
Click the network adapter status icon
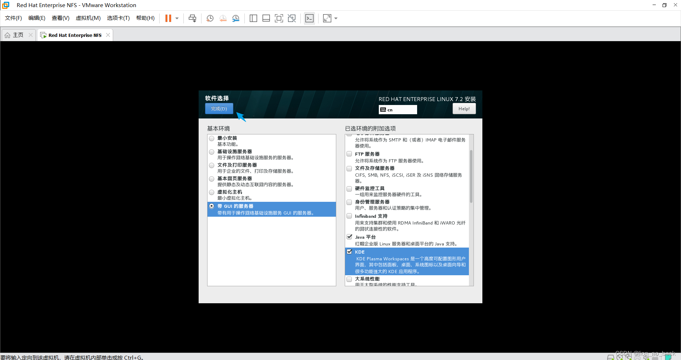[628, 357]
